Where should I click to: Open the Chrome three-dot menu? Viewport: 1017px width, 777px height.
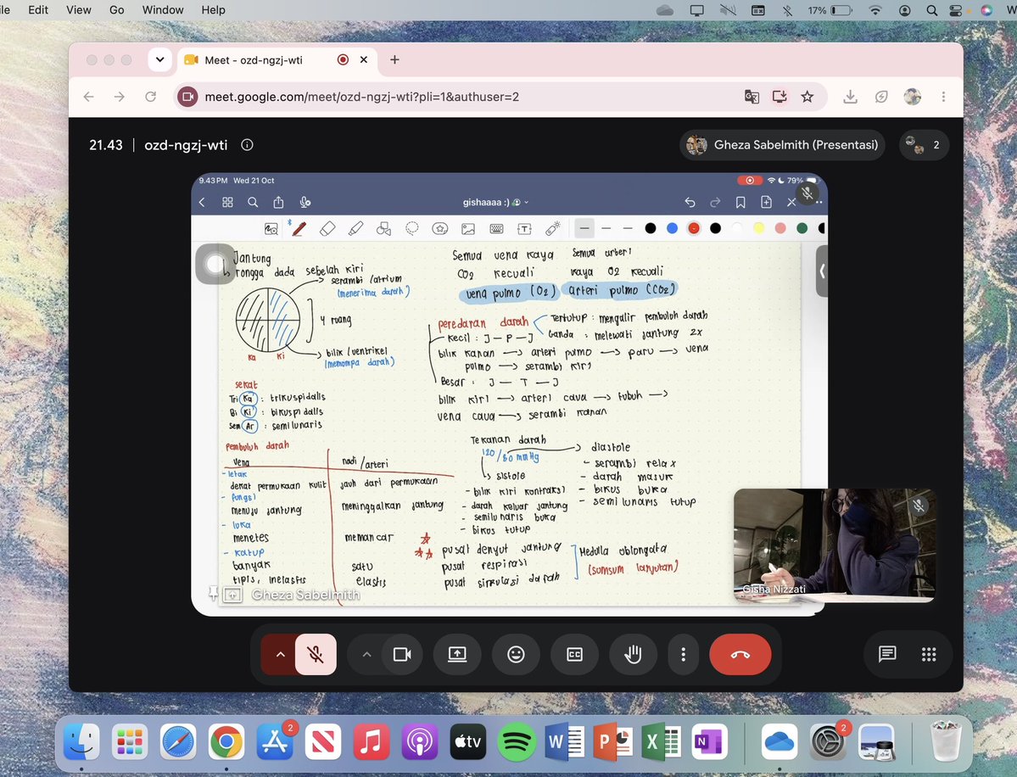point(943,97)
